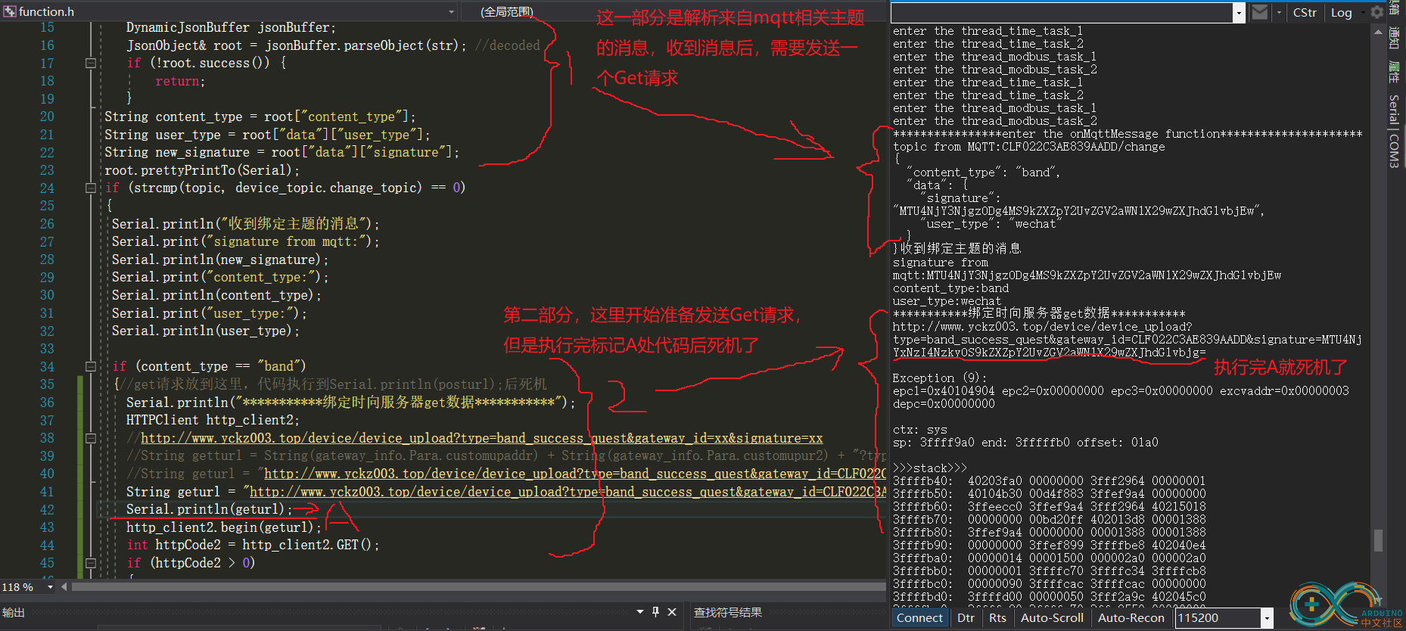The width and height of the screenshot is (1406, 631).
Task: Click the serial message input field
Action: click(x=1062, y=13)
